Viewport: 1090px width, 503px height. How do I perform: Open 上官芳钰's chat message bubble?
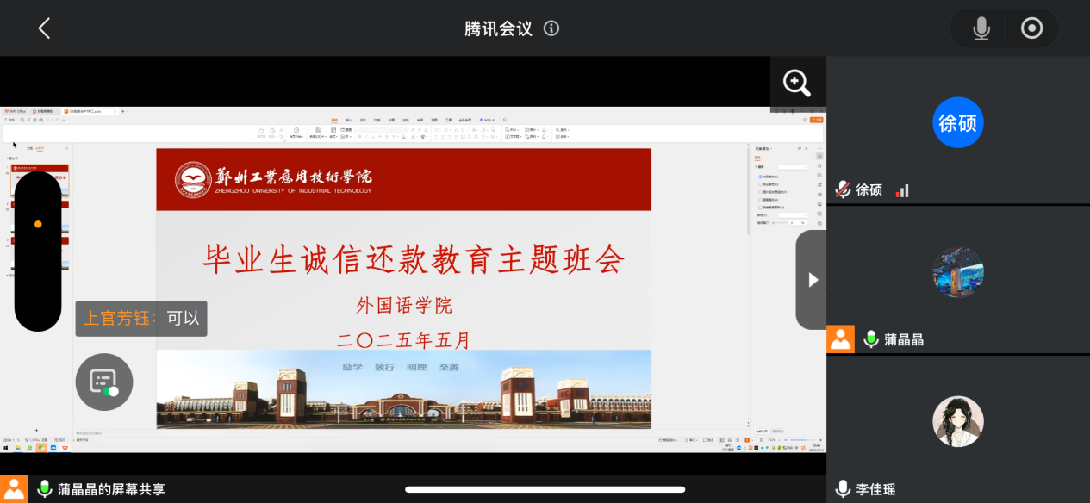tap(141, 318)
